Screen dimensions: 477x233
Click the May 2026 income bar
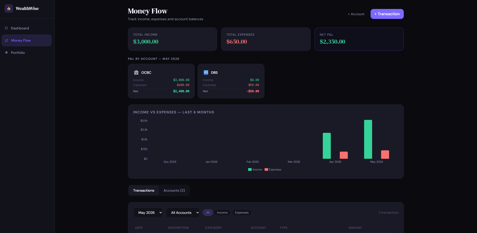(x=368, y=139)
